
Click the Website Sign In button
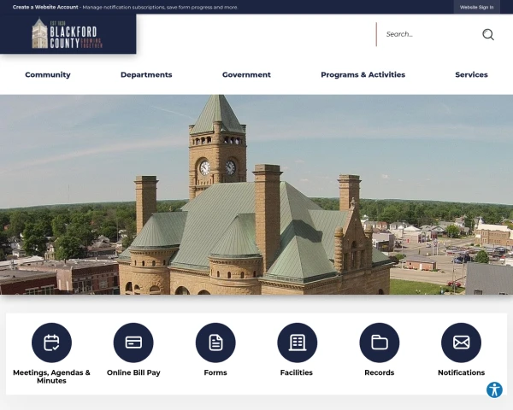[477, 7]
